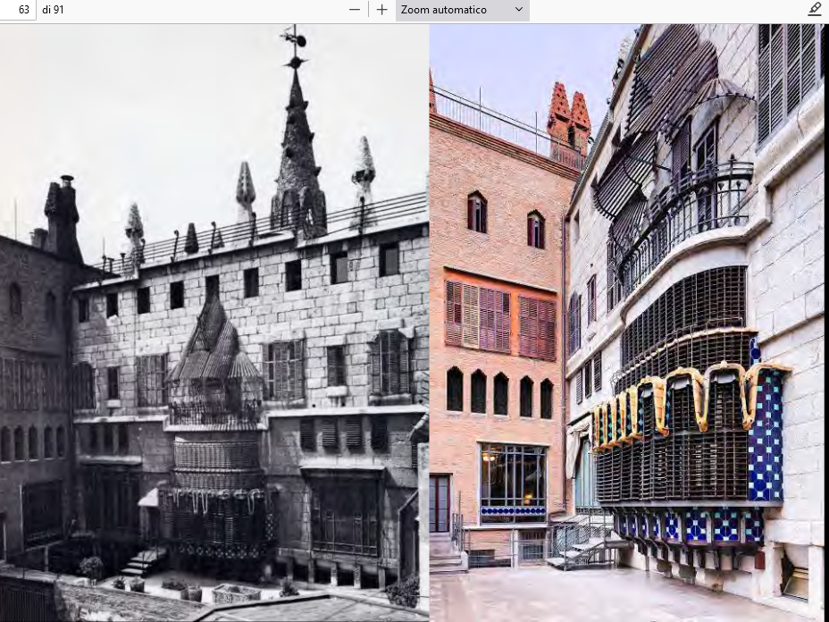Click the 'di 91' page count text
The image size is (829, 622).
point(53,10)
